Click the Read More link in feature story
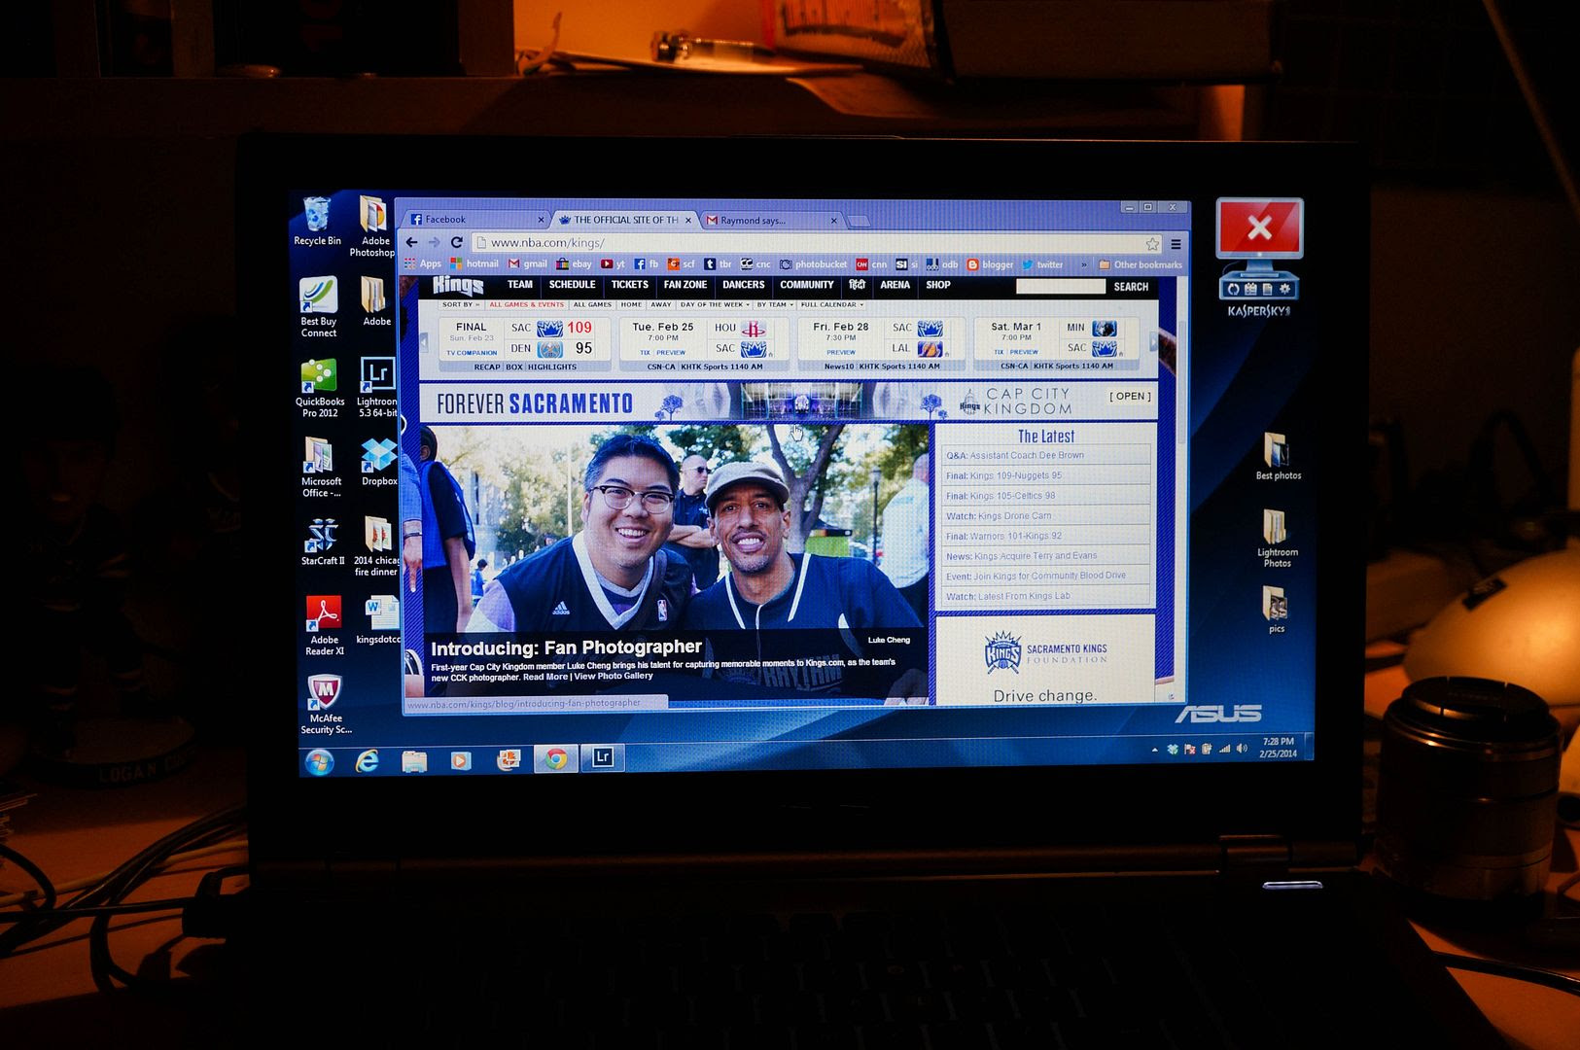1580x1050 pixels. point(544,677)
